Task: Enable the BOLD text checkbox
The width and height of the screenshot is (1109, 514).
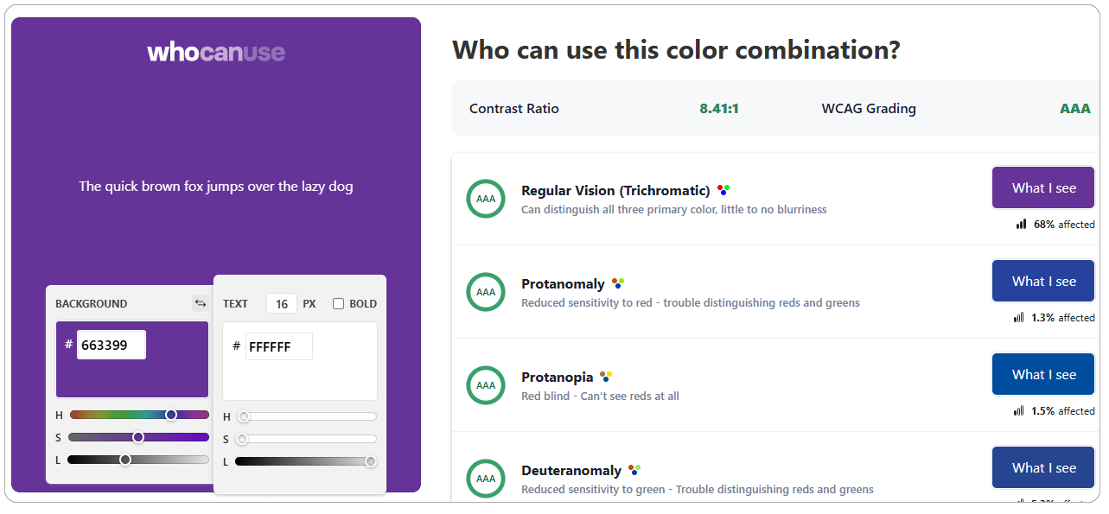Action: [339, 304]
